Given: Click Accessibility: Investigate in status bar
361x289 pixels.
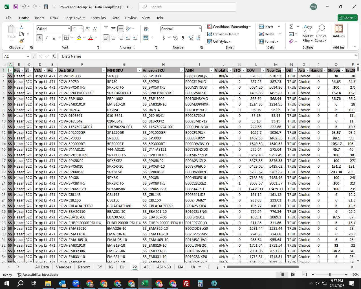Looking at the screenshot, I should coord(38,275).
